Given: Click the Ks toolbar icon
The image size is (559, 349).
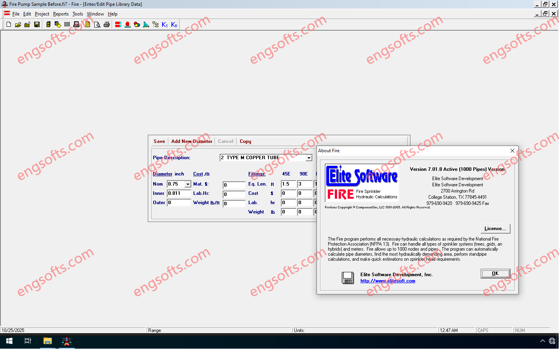Looking at the screenshot, I should tap(165, 24).
